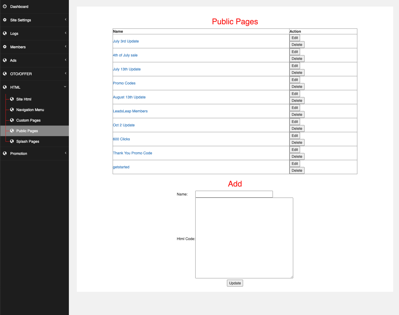This screenshot has height=315, width=399.
Task: Click the globe icon beside Ads
Action: coord(5,60)
